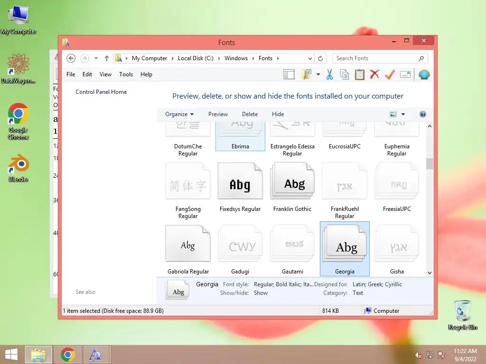Image resolution: width=486 pixels, height=364 pixels.
Task: Expand the address bar history dropdown
Action: coord(309,58)
